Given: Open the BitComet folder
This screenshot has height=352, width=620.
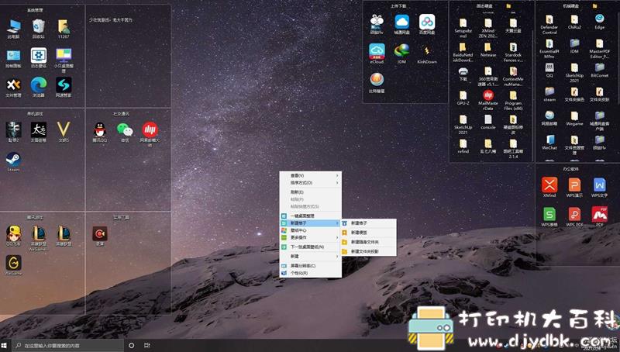Looking at the screenshot, I should tap(599, 70).
